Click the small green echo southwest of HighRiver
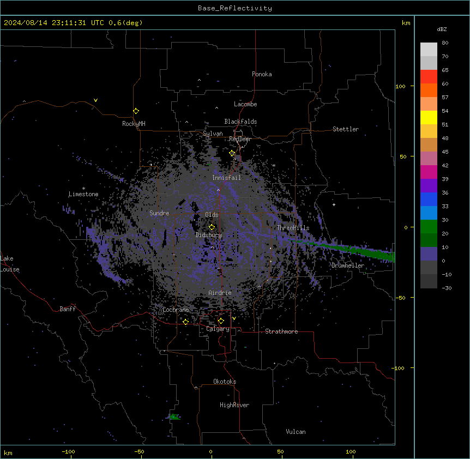Screen dimensions: 470x459 [x=173, y=417]
